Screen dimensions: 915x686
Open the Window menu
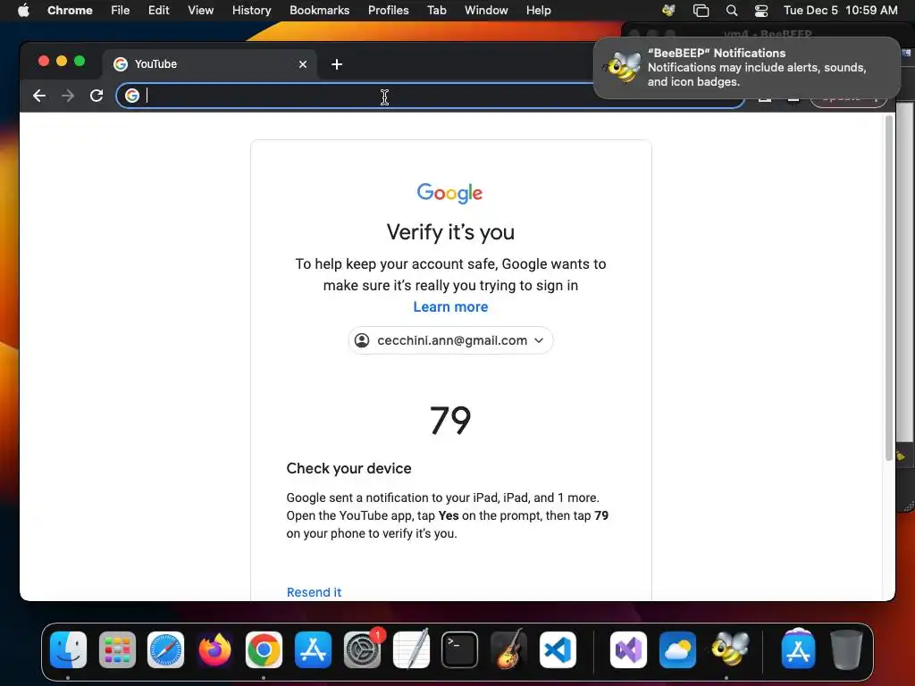pos(486,10)
